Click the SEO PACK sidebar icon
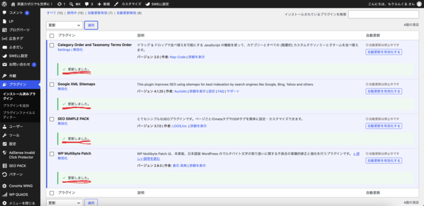Viewport: 424px width, 206px height. click(4, 166)
